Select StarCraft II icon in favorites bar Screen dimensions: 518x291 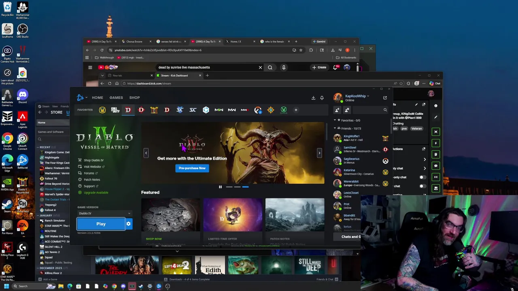(180, 110)
